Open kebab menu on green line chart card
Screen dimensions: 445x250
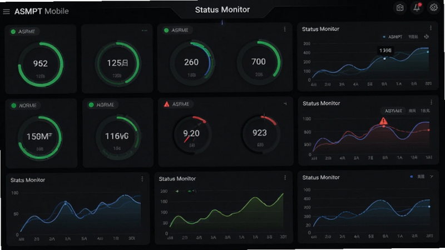pyautogui.click(x=285, y=177)
